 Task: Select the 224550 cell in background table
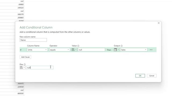tap(12, 87)
